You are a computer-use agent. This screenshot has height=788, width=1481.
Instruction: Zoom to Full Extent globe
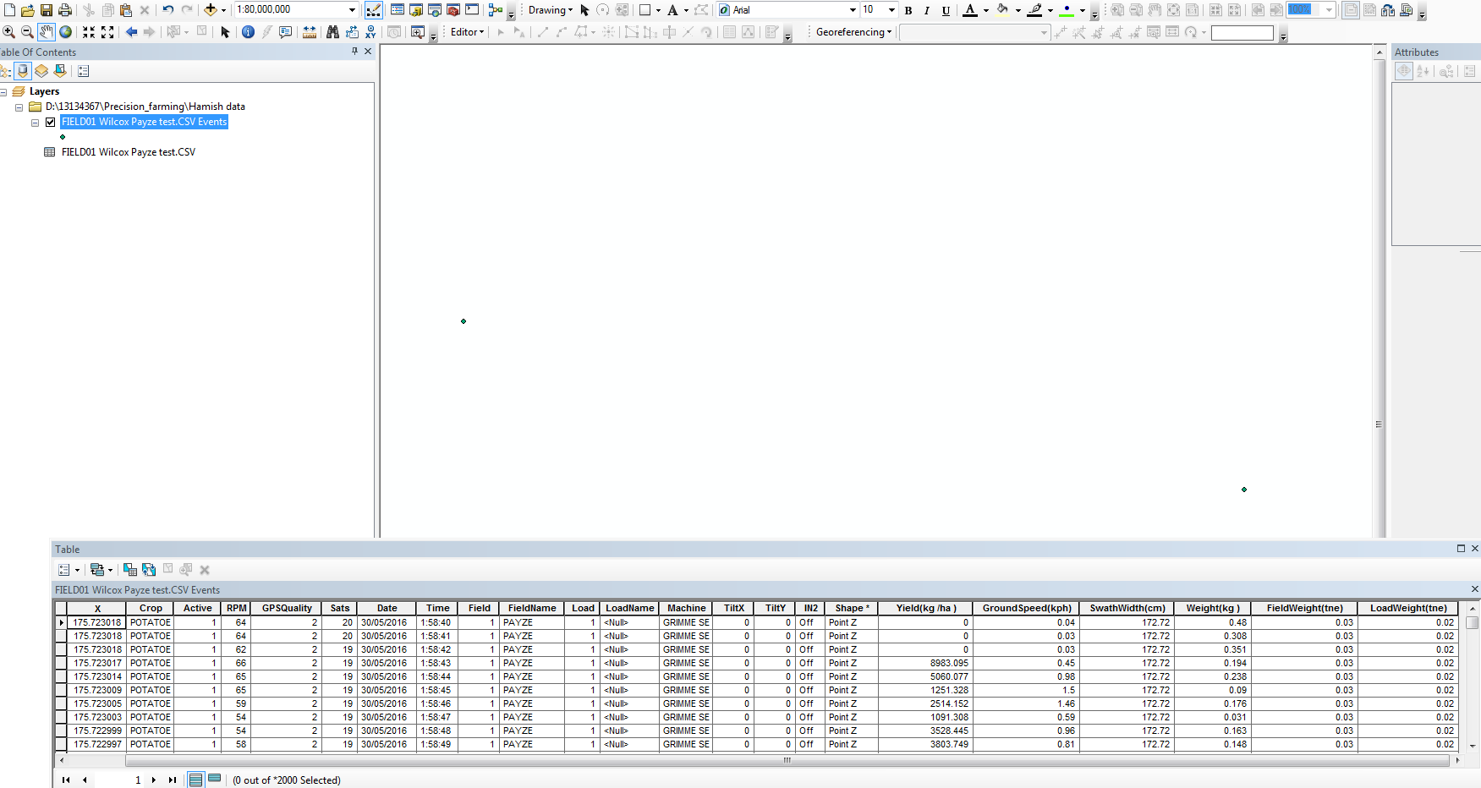coord(65,32)
